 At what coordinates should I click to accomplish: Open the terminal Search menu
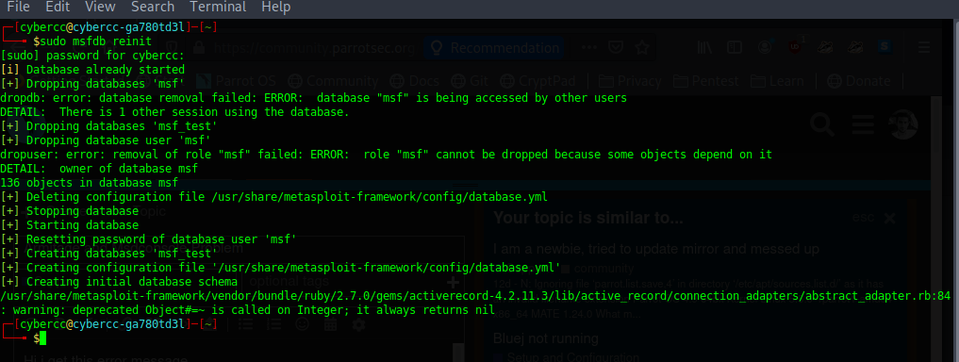click(x=153, y=8)
